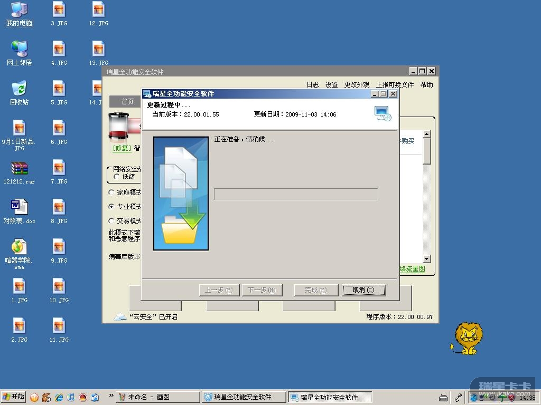Select the 喧嚣学院.wma audio file icon
Screen dimensions: 541x405
(x=20, y=254)
